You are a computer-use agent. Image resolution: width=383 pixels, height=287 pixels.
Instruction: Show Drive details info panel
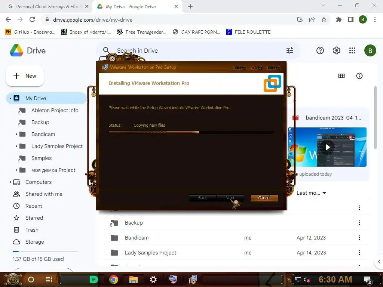pyautogui.click(x=359, y=76)
